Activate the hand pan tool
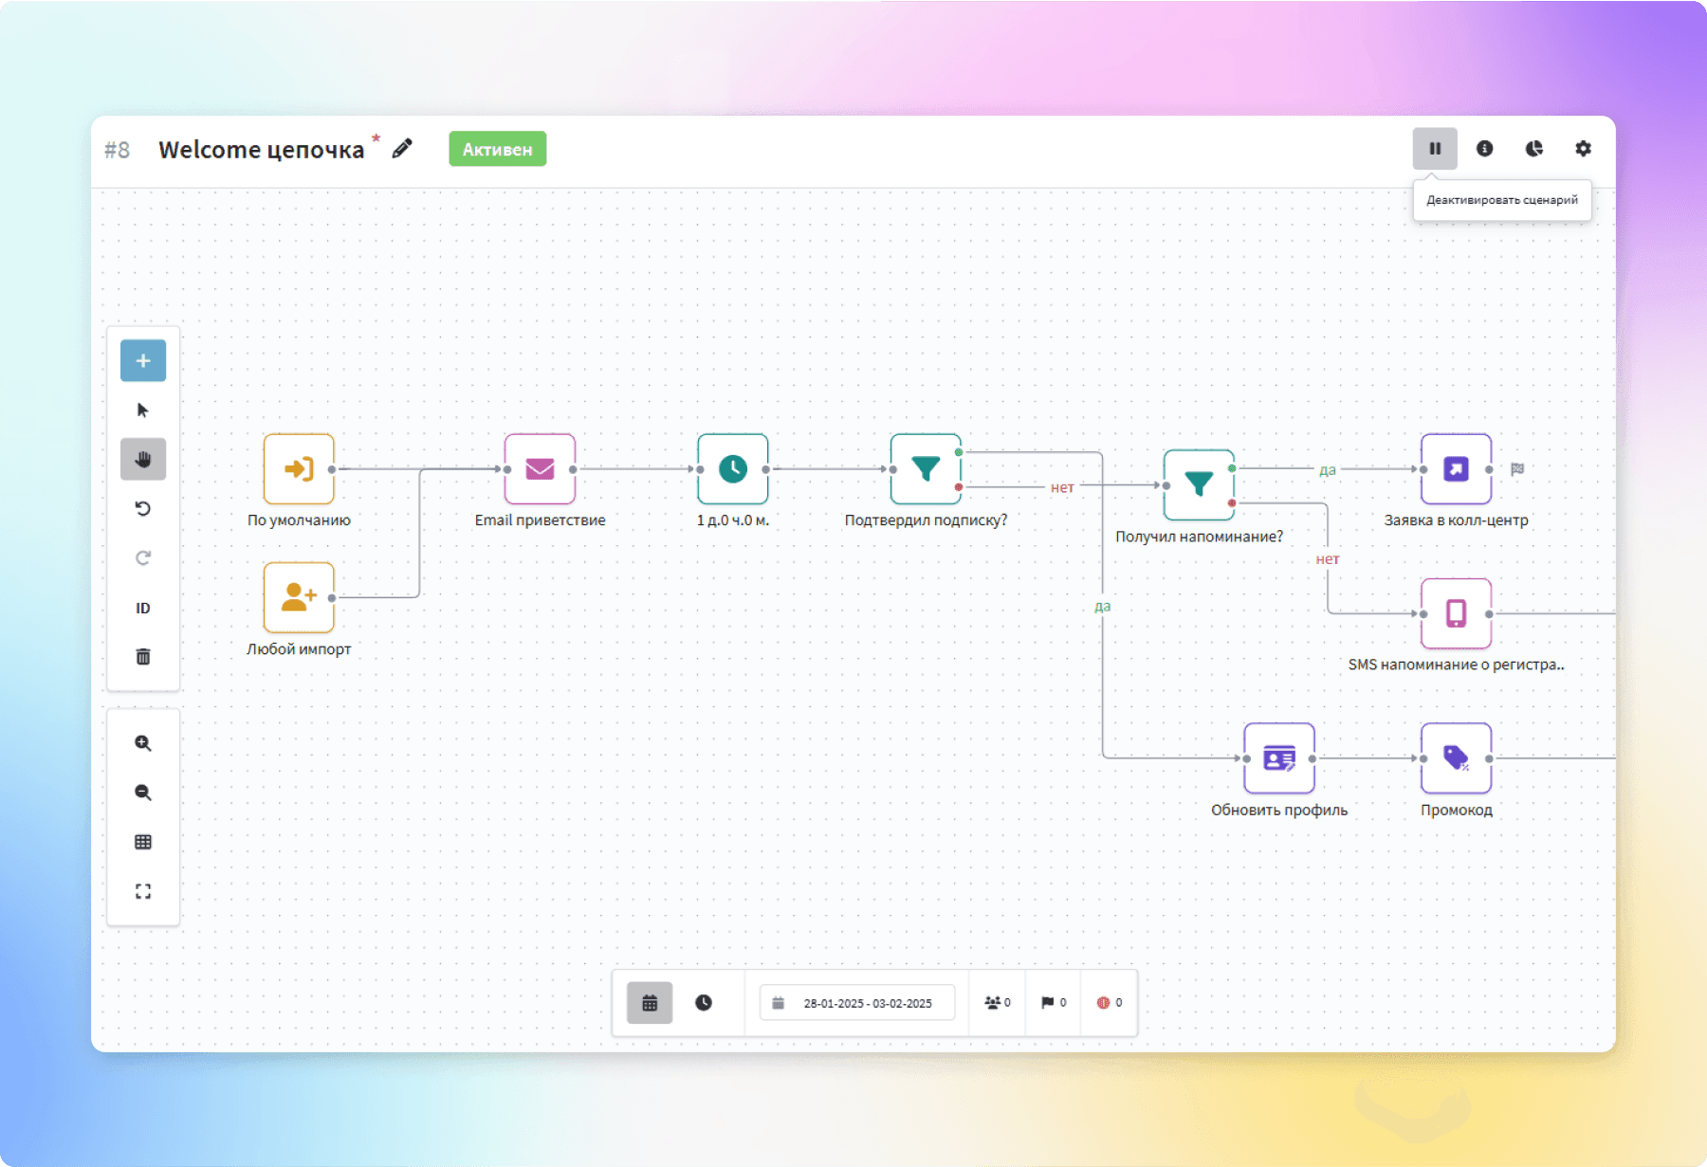1707x1167 pixels. (143, 460)
